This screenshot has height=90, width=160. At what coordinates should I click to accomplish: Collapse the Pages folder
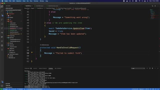tap(11, 21)
